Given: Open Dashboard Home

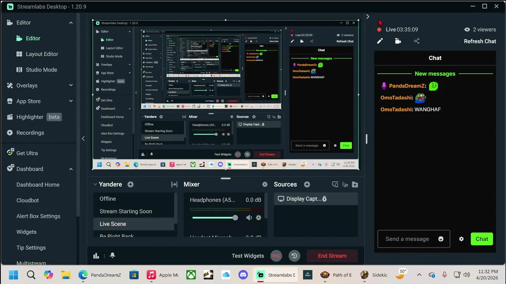Looking at the screenshot, I should [38, 185].
